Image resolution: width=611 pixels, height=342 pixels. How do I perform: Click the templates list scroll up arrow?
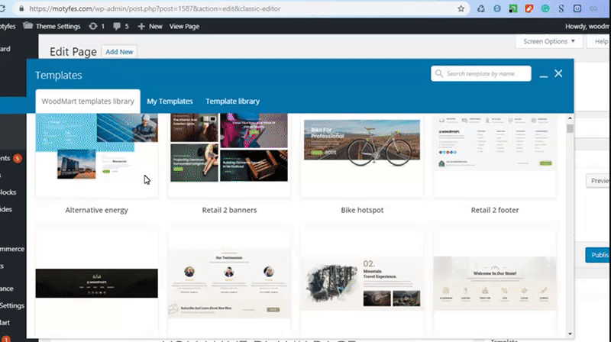[x=570, y=118]
